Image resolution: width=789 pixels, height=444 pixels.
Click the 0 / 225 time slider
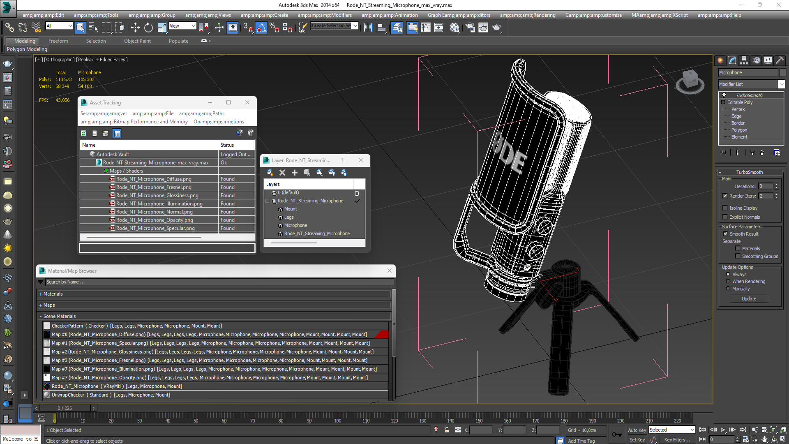point(65,408)
